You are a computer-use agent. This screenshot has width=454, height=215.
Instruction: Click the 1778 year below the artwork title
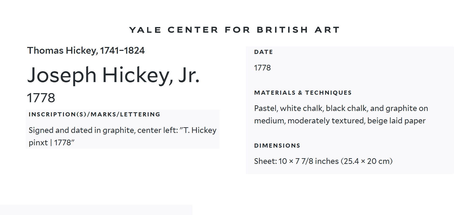pos(41,98)
